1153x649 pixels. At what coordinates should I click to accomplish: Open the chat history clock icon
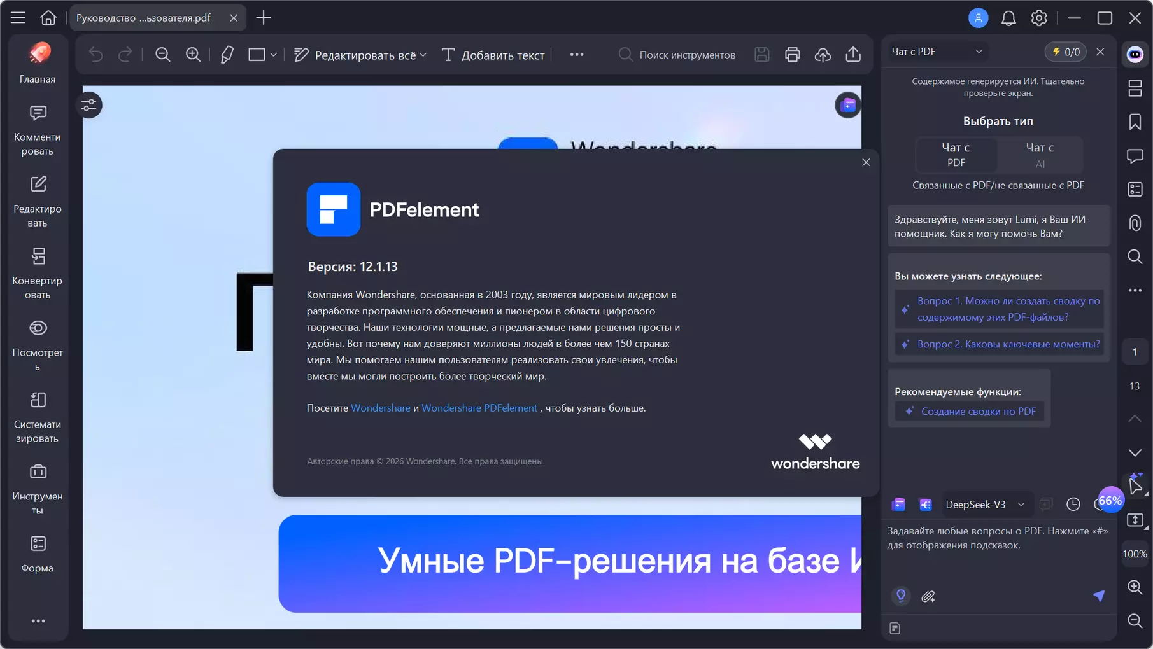coord(1073,505)
